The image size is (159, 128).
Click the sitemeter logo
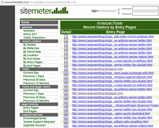coord(44,11)
